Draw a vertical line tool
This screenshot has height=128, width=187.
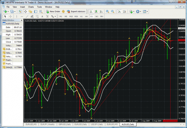pos(16,16)
